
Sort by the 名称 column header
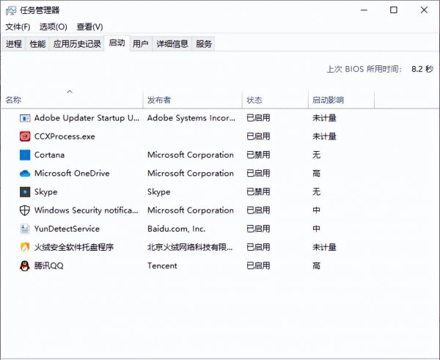(14, 100)
